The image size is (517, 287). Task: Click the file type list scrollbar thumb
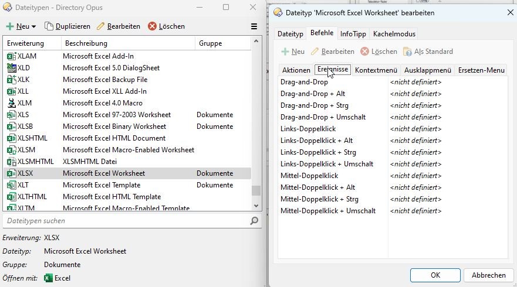pyautogui.click(x=256, y=190)
